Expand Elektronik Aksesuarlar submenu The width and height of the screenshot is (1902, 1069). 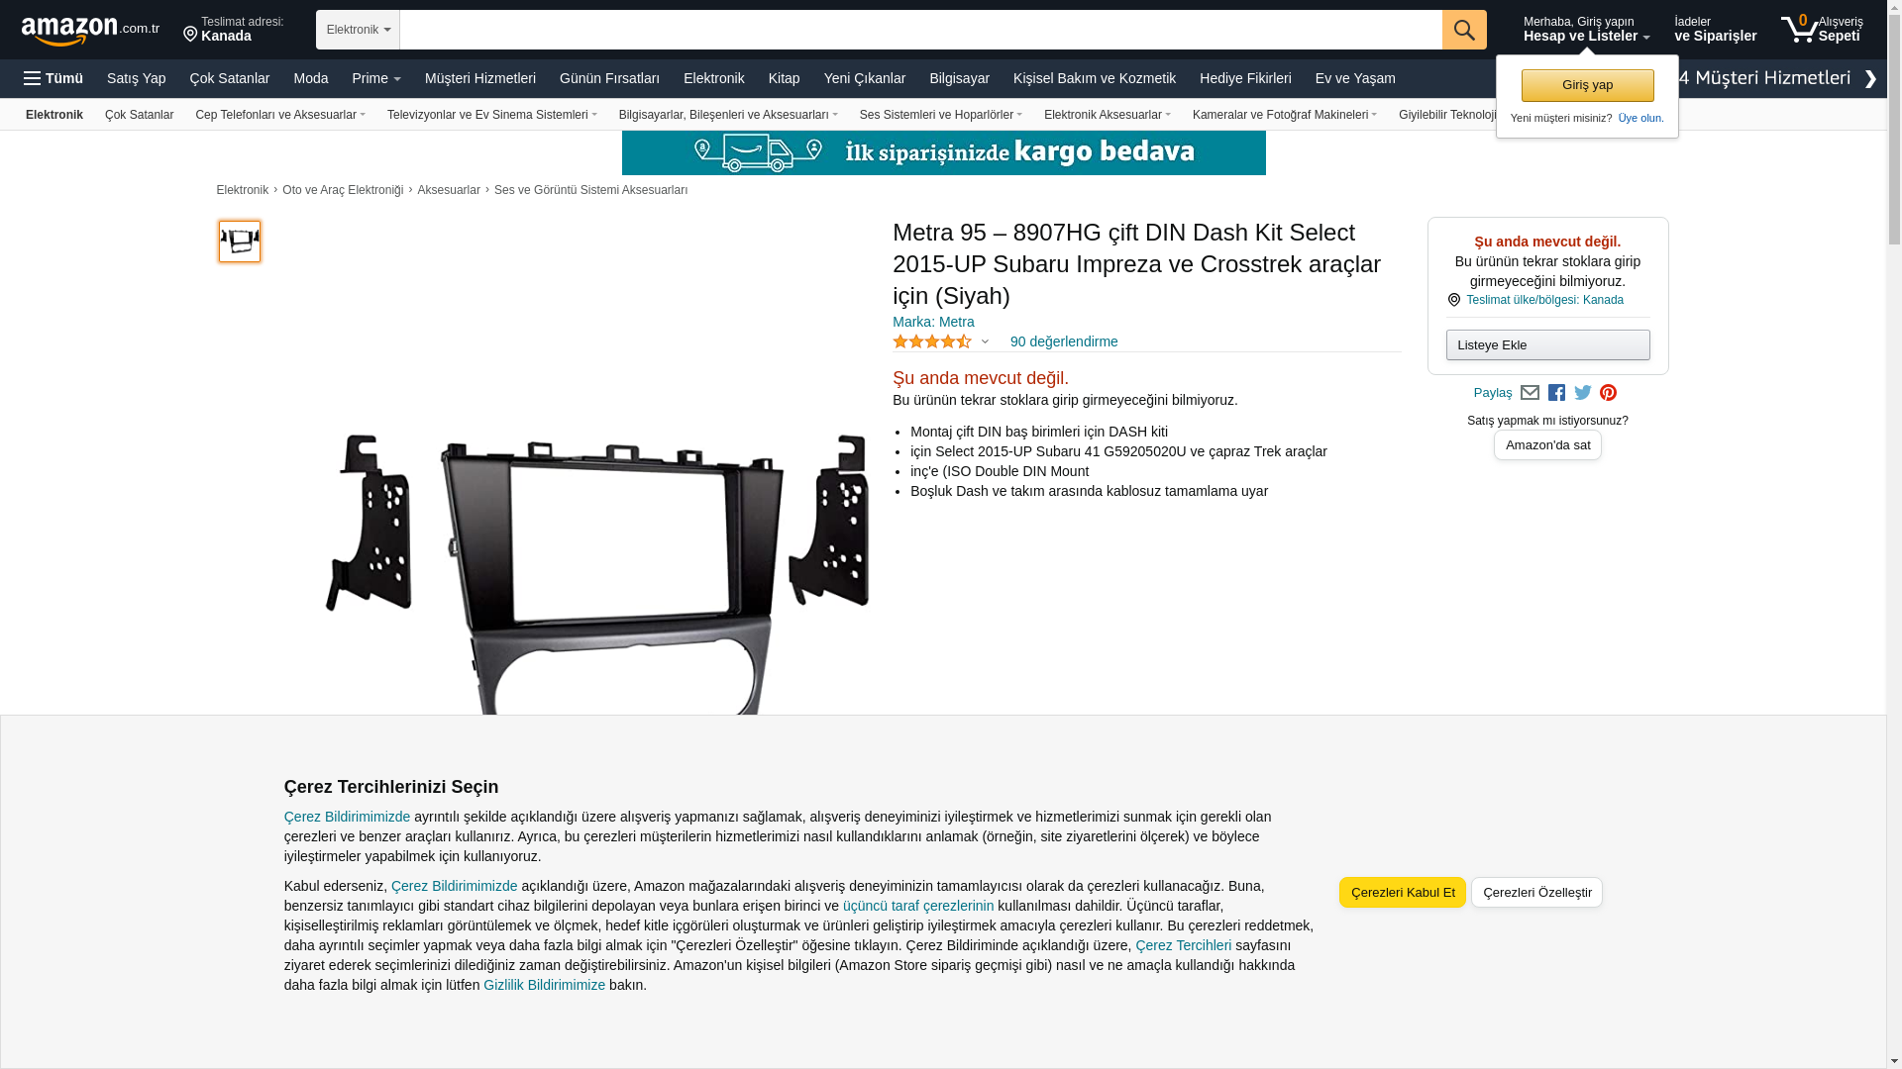point(1107,115)
